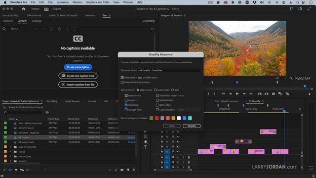Toggle Close vertical gaps on video tracks
Screen dimensions: 316x178
(x=122, y=78)
